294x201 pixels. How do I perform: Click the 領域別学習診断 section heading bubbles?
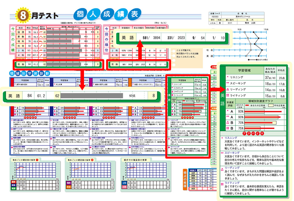coord(30,73)
